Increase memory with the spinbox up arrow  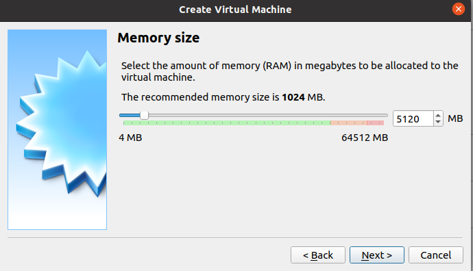(438, 116)
